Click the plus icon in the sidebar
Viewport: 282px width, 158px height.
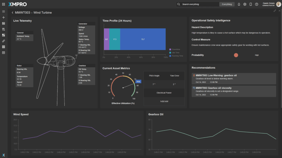click(x=4, y=18)
